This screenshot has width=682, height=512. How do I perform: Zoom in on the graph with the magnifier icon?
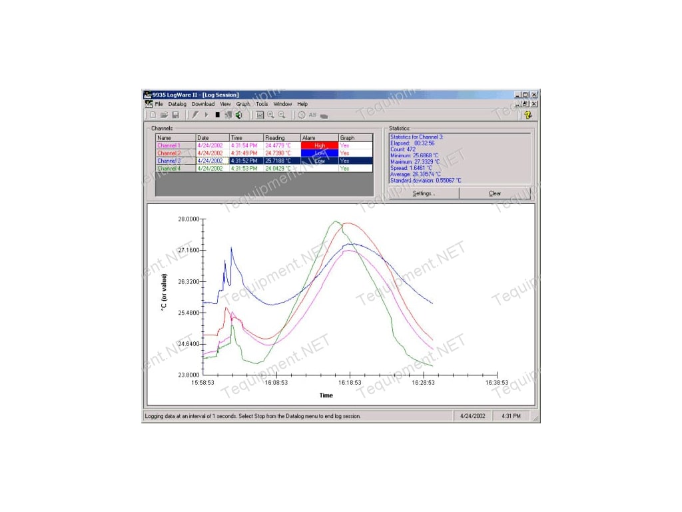271,114
